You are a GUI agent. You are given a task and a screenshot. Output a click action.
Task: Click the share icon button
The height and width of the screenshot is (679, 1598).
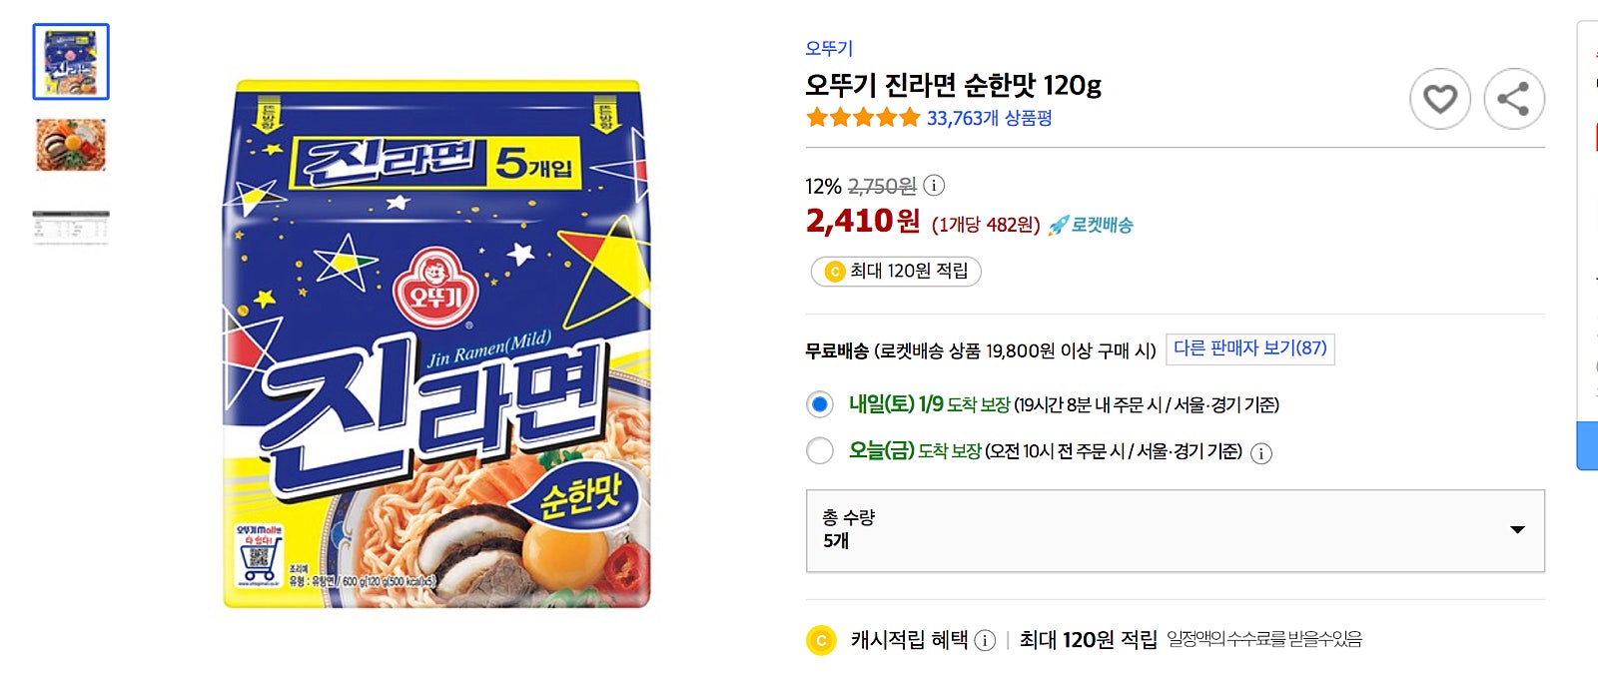(x=1513, y=99)
